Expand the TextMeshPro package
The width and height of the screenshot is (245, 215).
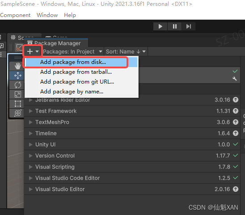(30, 122)
